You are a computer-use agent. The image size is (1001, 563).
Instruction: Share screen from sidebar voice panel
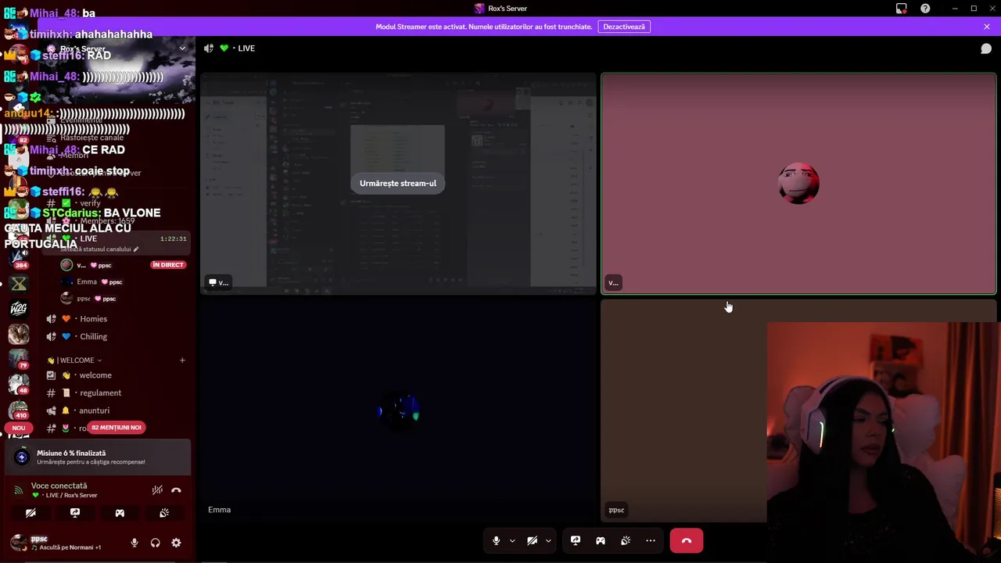pos(75,513)
